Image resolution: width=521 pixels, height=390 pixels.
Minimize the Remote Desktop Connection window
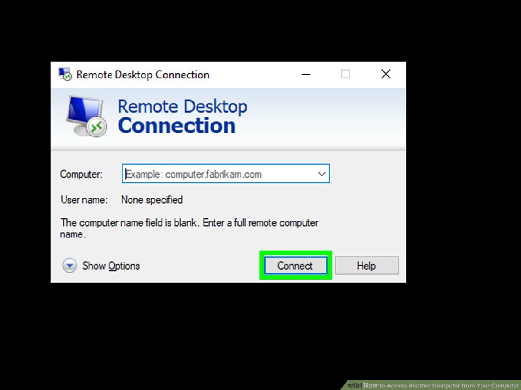coord(306,75)
